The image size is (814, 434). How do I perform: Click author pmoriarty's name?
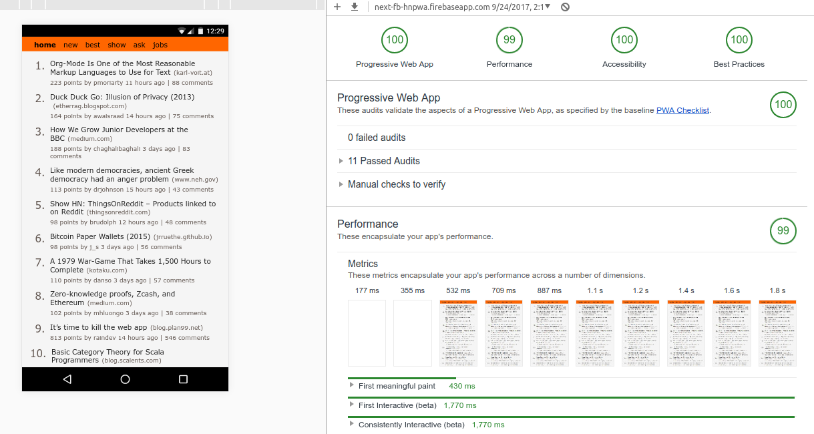click(108, 83)
